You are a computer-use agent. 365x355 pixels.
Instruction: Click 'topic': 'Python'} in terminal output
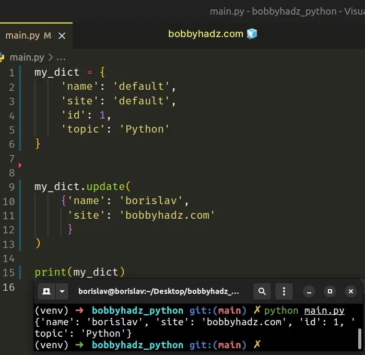coord(83,334)
